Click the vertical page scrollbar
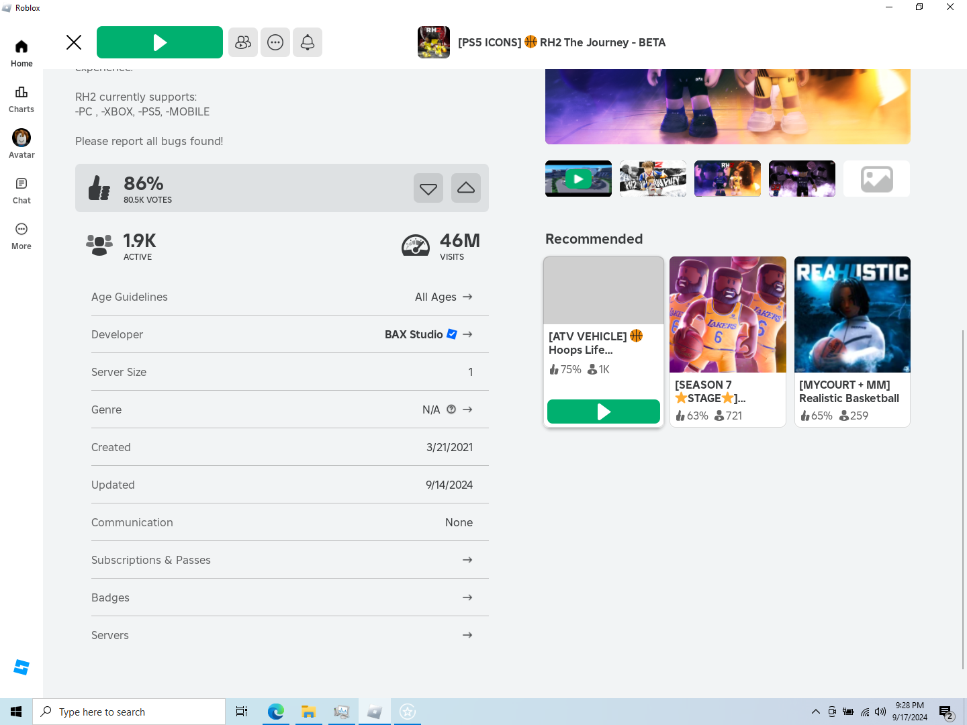 tap(963, 499)
